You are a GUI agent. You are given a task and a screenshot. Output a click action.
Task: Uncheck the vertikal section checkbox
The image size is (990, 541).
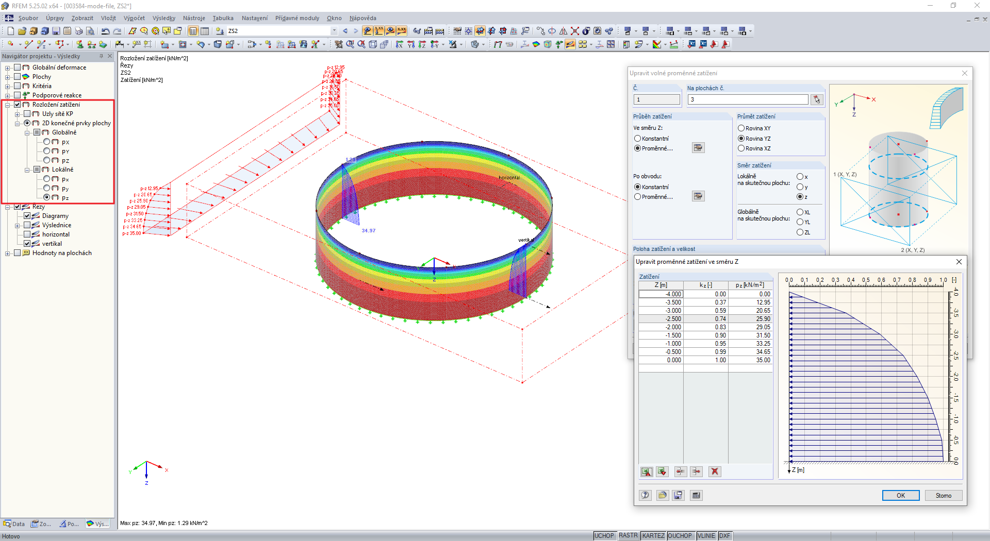(x=27, y=244)
